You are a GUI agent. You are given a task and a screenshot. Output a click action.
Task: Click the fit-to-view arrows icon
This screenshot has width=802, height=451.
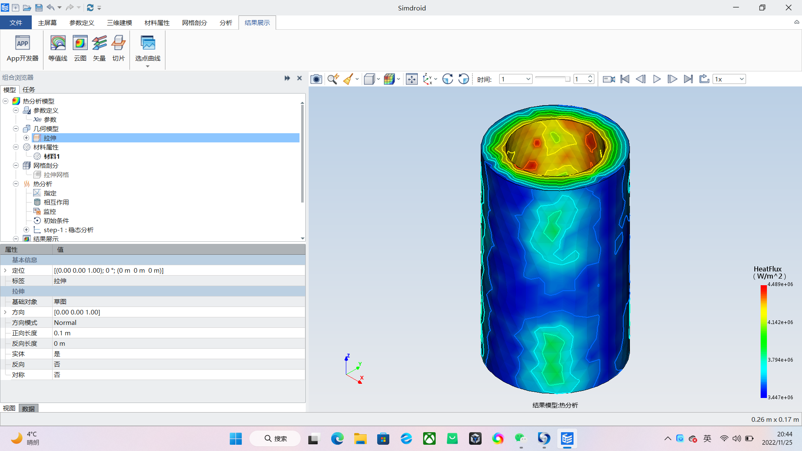pyautogui.click(x=412, y=79)
